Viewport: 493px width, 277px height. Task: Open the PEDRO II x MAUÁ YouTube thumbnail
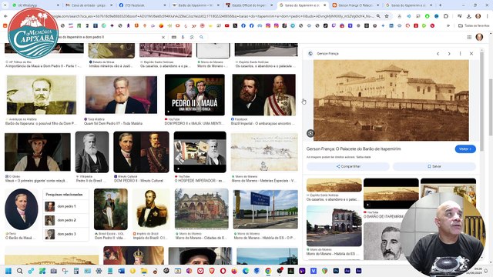[195, 95]
